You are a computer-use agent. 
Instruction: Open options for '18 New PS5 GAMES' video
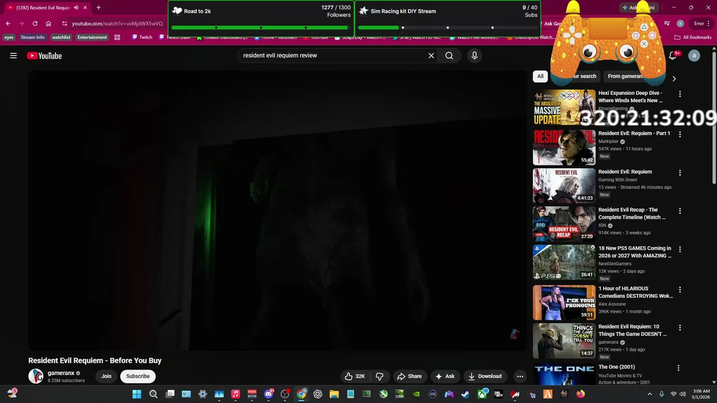pyautogui.click(x=680, y=249)
